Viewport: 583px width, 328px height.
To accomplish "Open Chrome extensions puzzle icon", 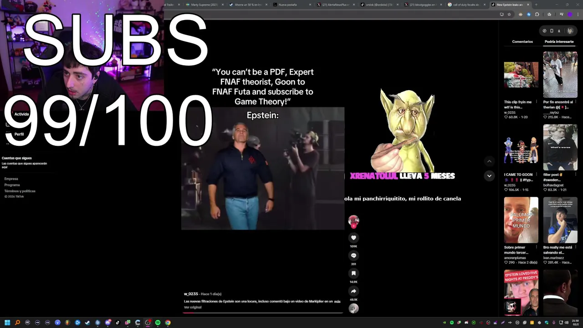I will click(537, 14).
